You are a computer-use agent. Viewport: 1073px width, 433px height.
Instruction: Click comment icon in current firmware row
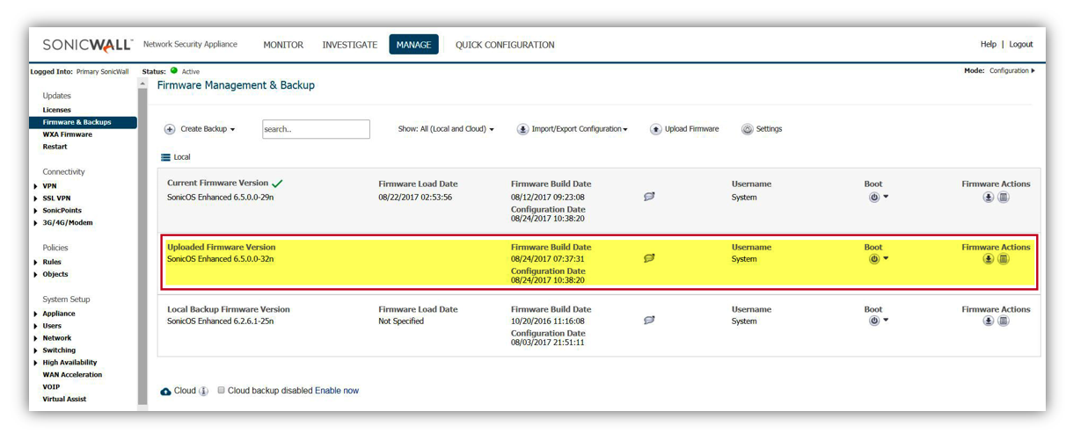(x=649, y=197)
